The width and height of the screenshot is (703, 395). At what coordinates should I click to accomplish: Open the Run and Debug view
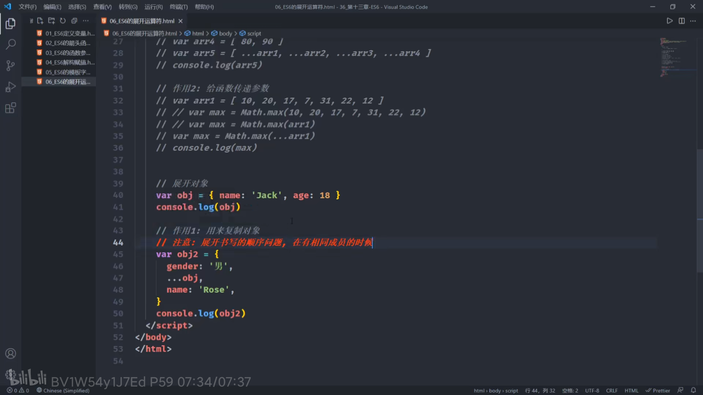[x=11, y=87]
